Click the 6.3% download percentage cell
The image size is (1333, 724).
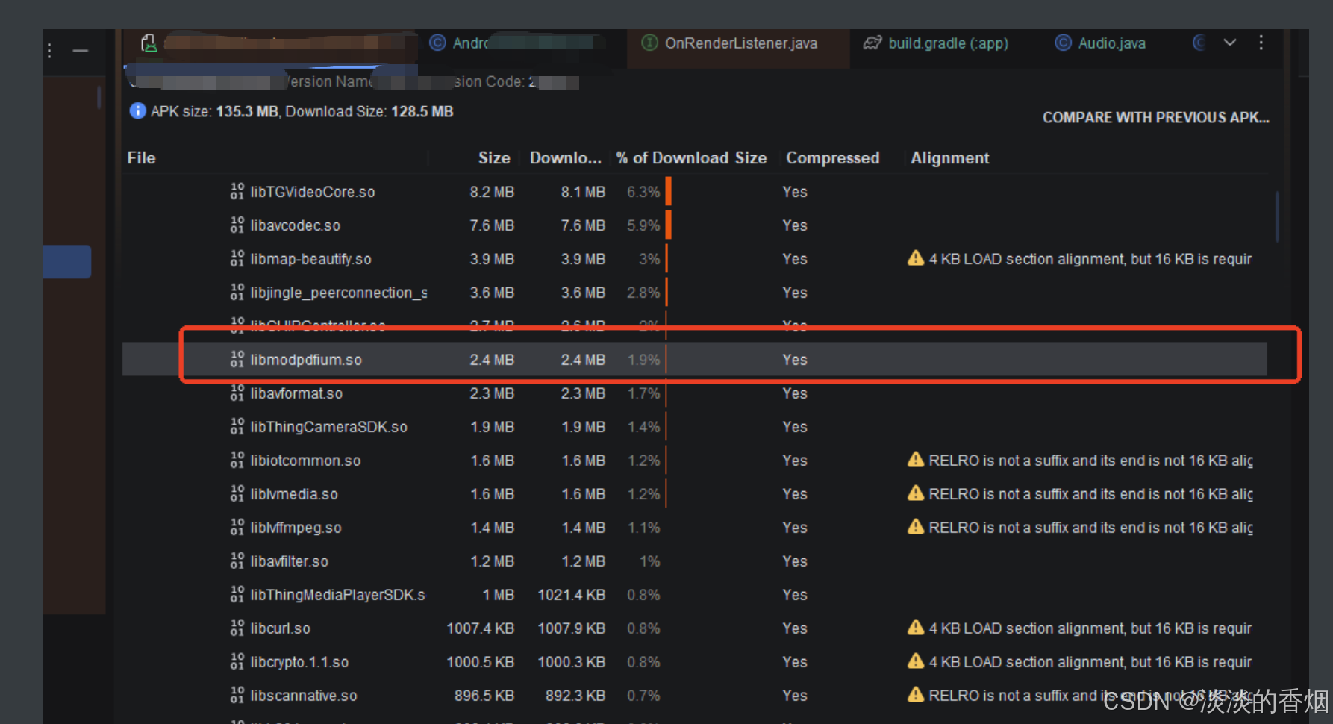[643, 192]
